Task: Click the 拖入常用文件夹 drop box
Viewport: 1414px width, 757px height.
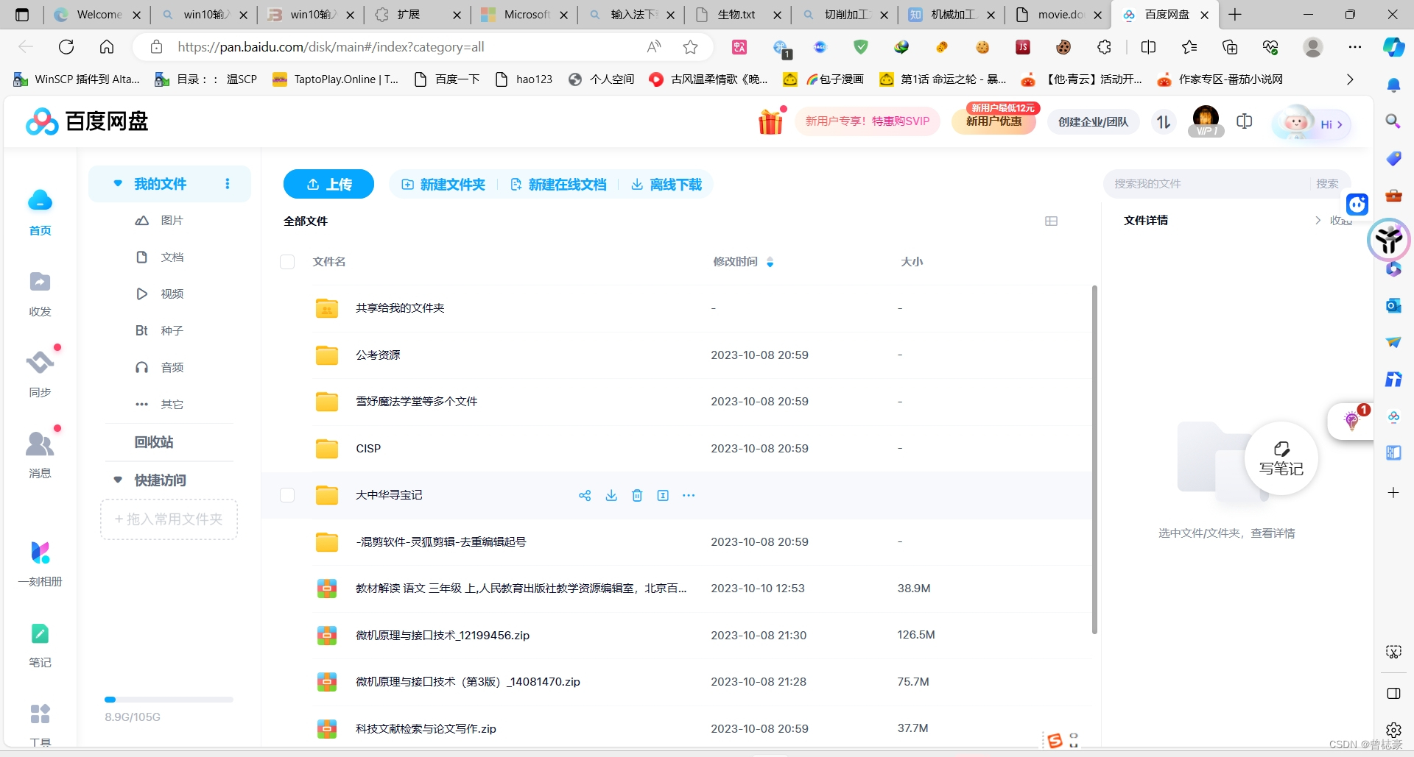Action: point(169,519)
